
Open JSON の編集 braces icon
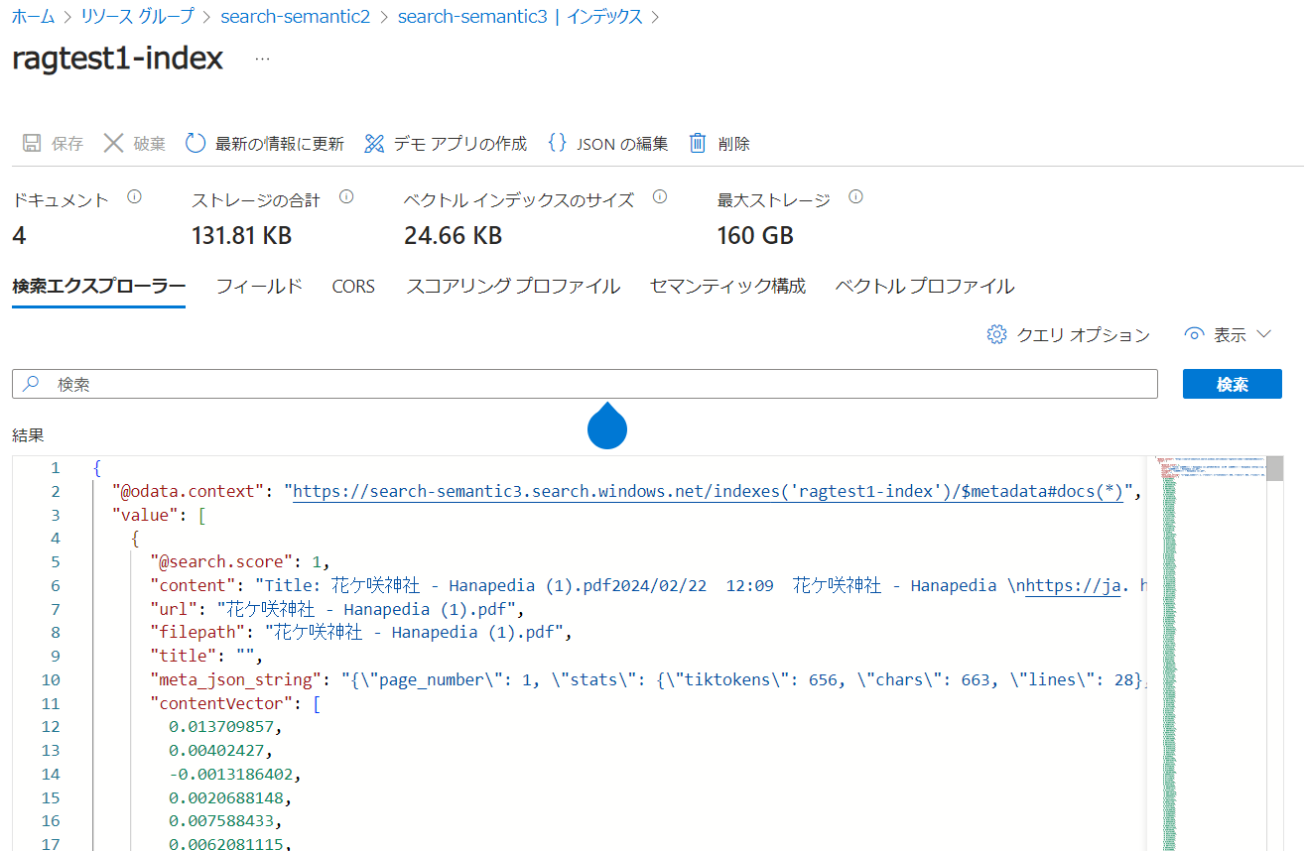click(558, 143)
